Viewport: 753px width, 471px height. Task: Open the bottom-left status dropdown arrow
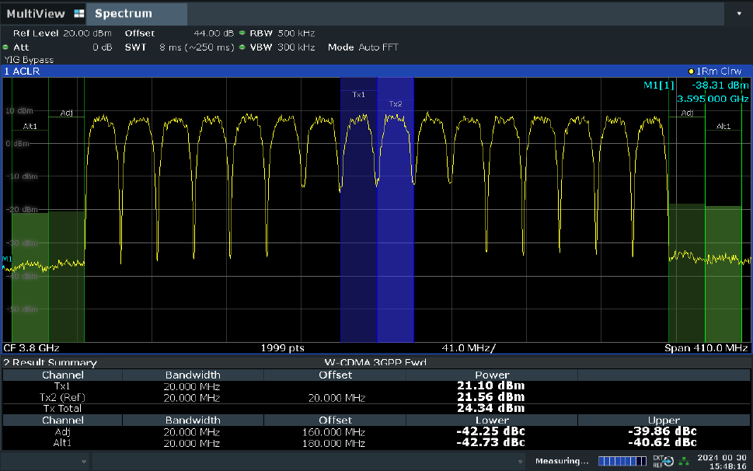pos(84,462)
